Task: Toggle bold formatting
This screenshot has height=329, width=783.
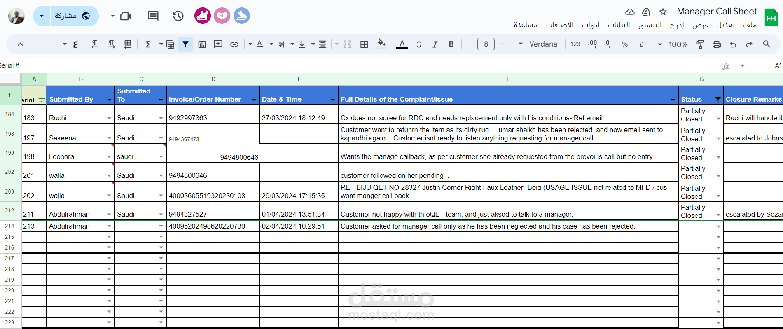Action: pos(451,44)
